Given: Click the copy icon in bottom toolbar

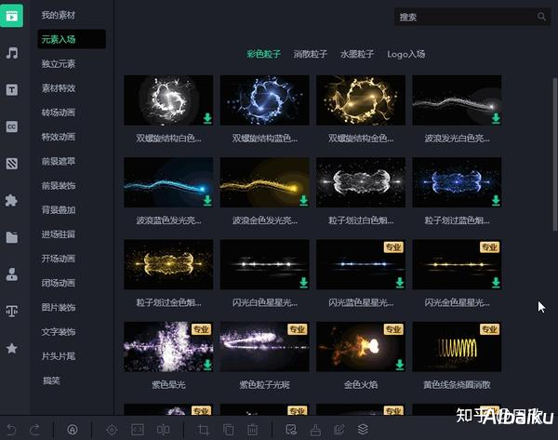Looking at the screenshot, I should (x=228, y=430).
